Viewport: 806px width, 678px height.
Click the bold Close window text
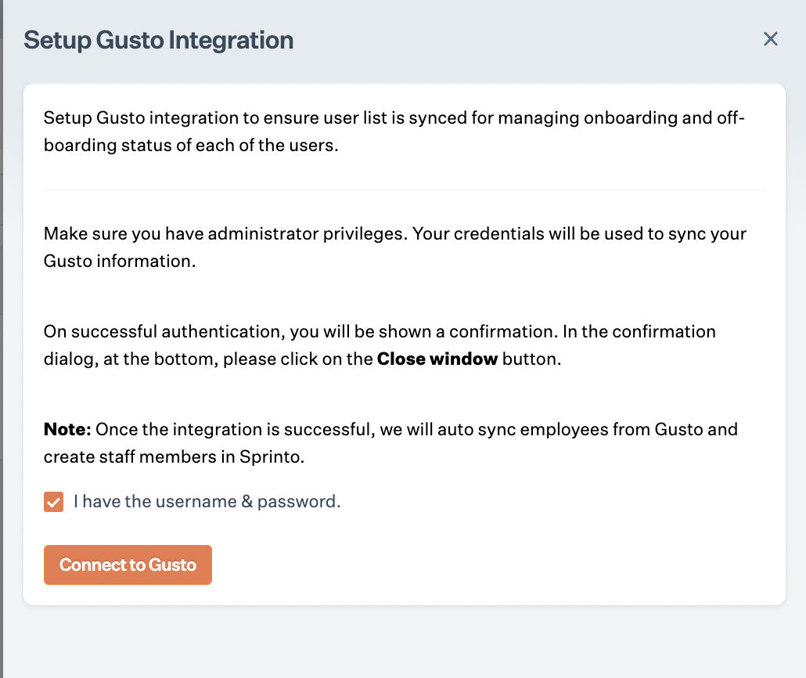tap(437, 359)
